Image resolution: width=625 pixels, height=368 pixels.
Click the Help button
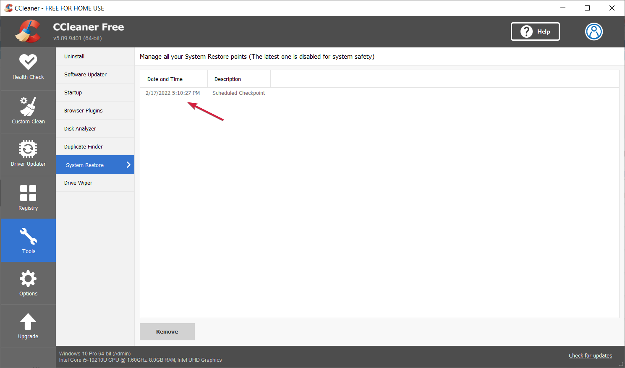click(535, 31)
